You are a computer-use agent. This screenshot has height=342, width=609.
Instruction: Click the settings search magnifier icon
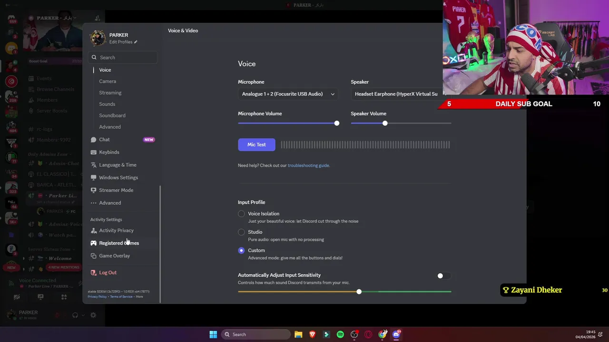click(x=94, y=57)
